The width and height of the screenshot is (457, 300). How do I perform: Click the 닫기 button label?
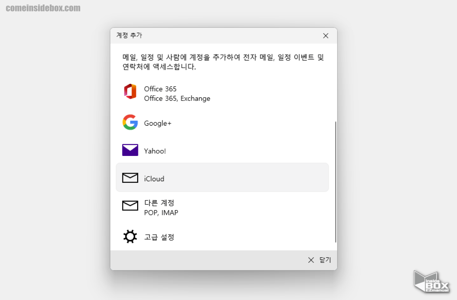pyautogui.click(x=325, y=260)
